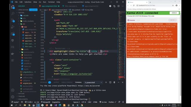The height and width of the screenshot is (107, 191).
Task: Click the master branch indicator
Action: click(x=15, y=102)
